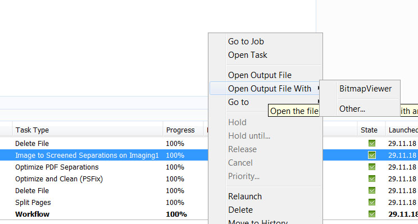This screenshot has width=418, height=224.
Task: Choose Go to Job from context menu
Action: pos(246,42)
